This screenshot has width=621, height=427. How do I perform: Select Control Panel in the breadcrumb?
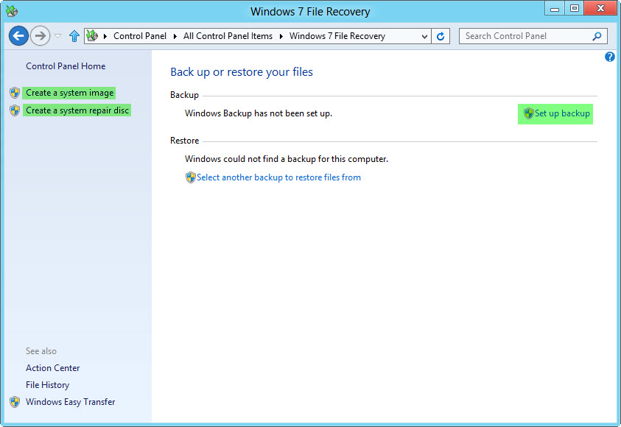click(140, 36)
